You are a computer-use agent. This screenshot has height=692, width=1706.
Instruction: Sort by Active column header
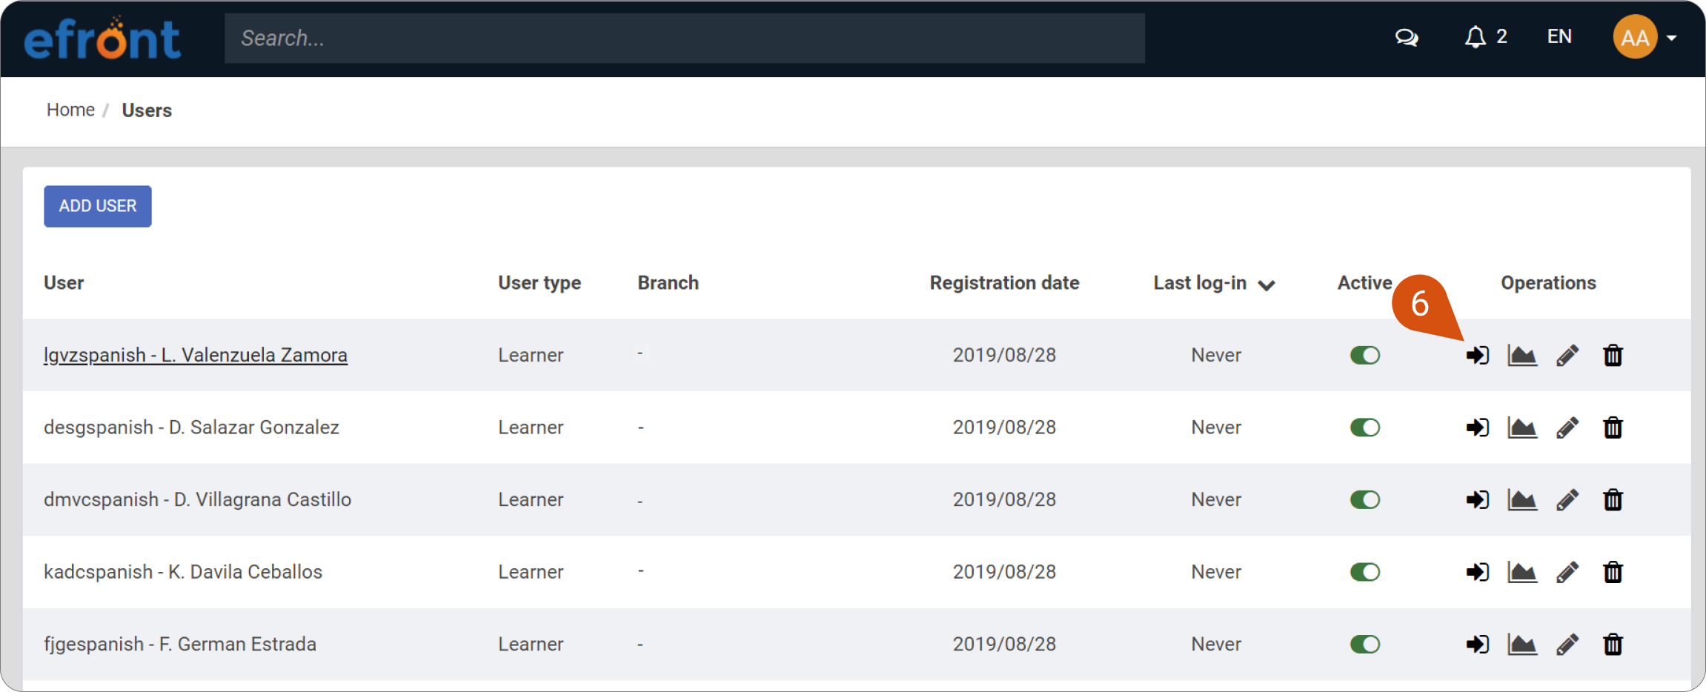pyautogui.click(x=1364, y=283)
